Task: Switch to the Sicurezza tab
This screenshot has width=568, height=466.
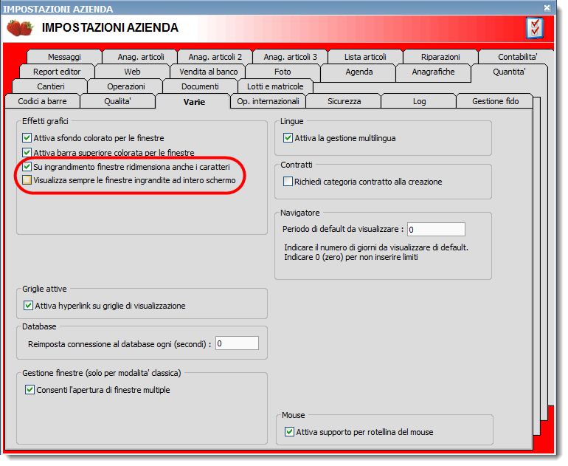Action: 344,101
